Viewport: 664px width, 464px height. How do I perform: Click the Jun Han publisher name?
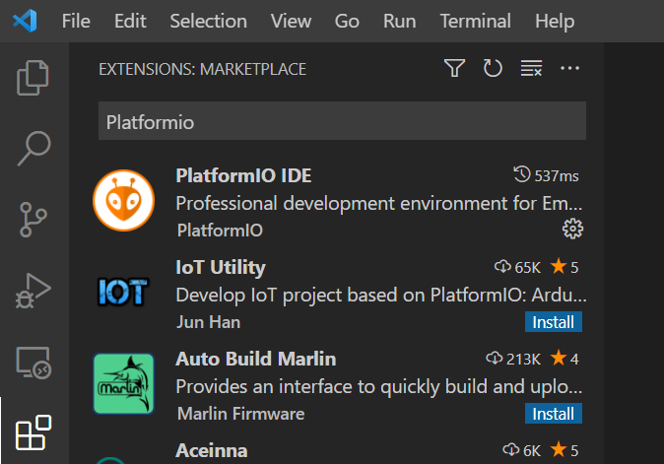(208, 322)
